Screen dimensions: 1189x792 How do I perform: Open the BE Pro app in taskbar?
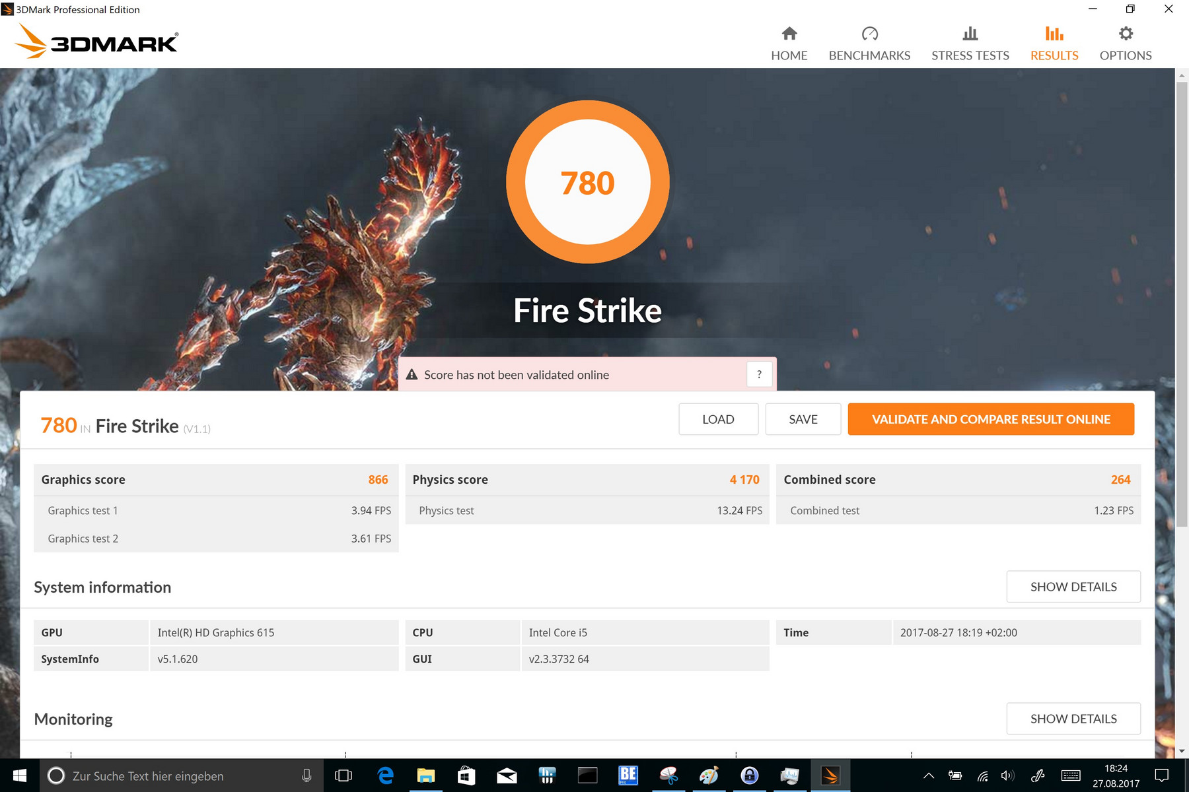(628, 775)
